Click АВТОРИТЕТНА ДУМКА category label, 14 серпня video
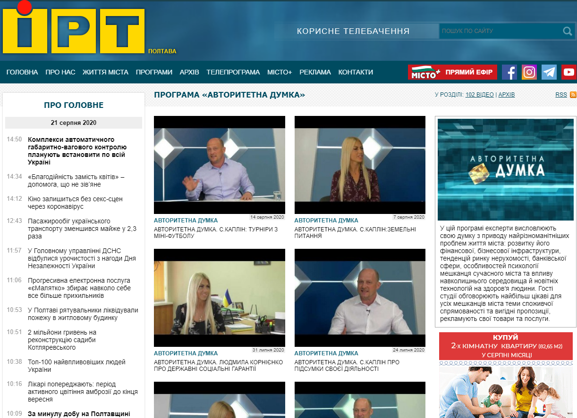The width and height of the screenshot is (577, 418). [186, 220]
